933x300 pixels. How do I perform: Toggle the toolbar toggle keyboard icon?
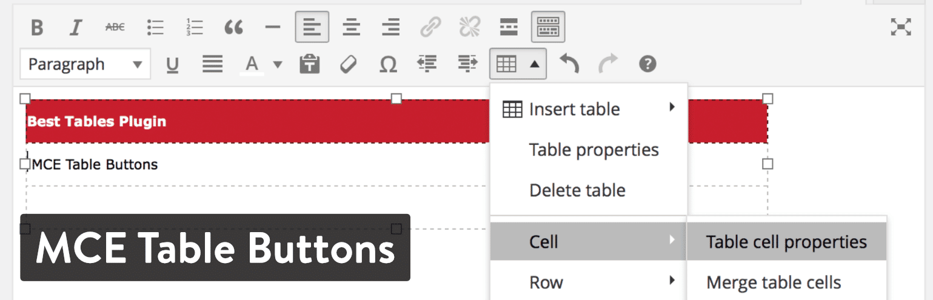[x=548, y=27]
